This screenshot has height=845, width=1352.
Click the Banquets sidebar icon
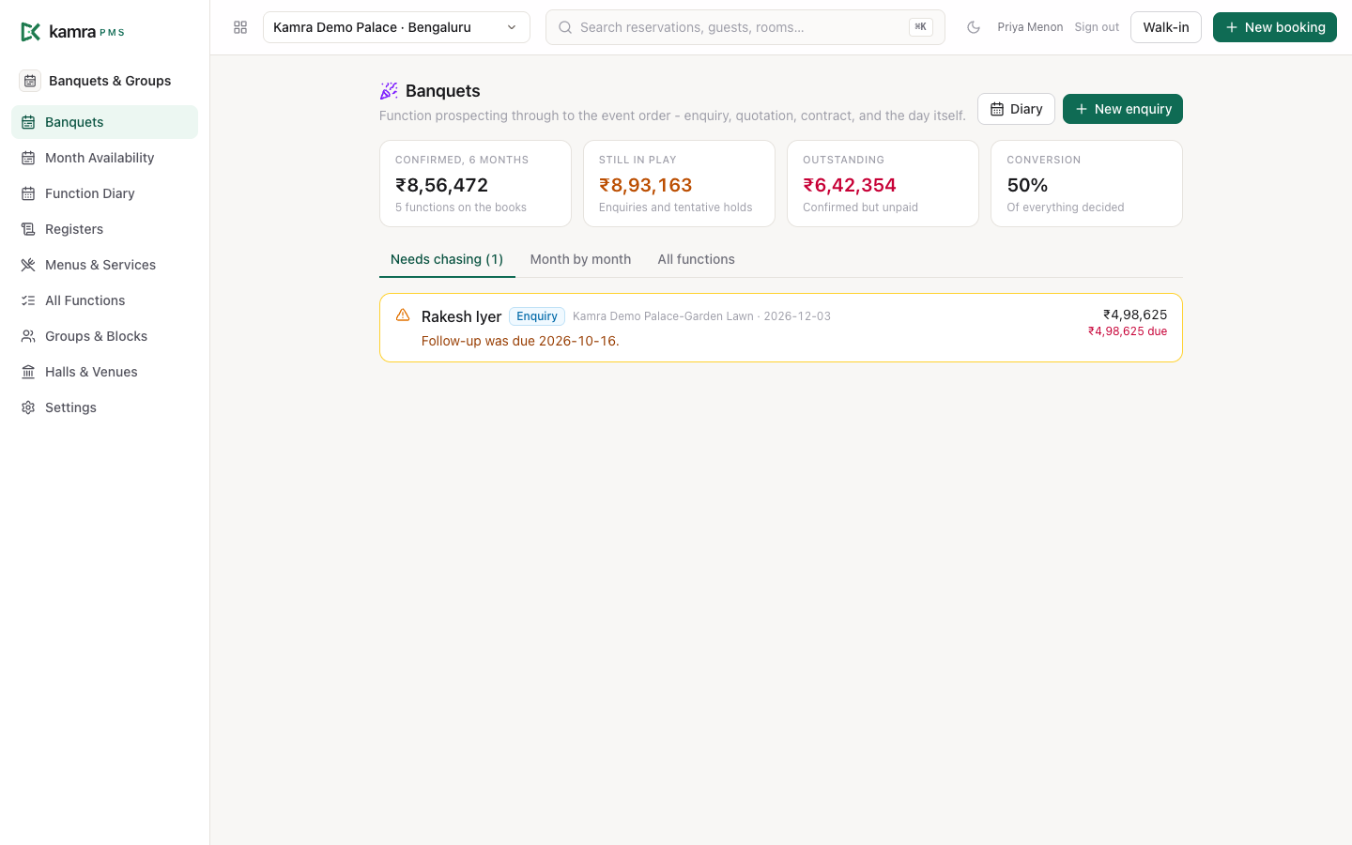point(28,122)
